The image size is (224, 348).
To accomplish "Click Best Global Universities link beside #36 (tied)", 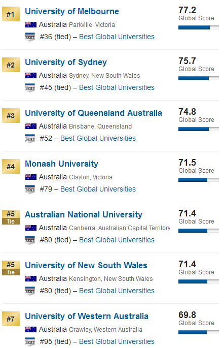I will point(117,37).
